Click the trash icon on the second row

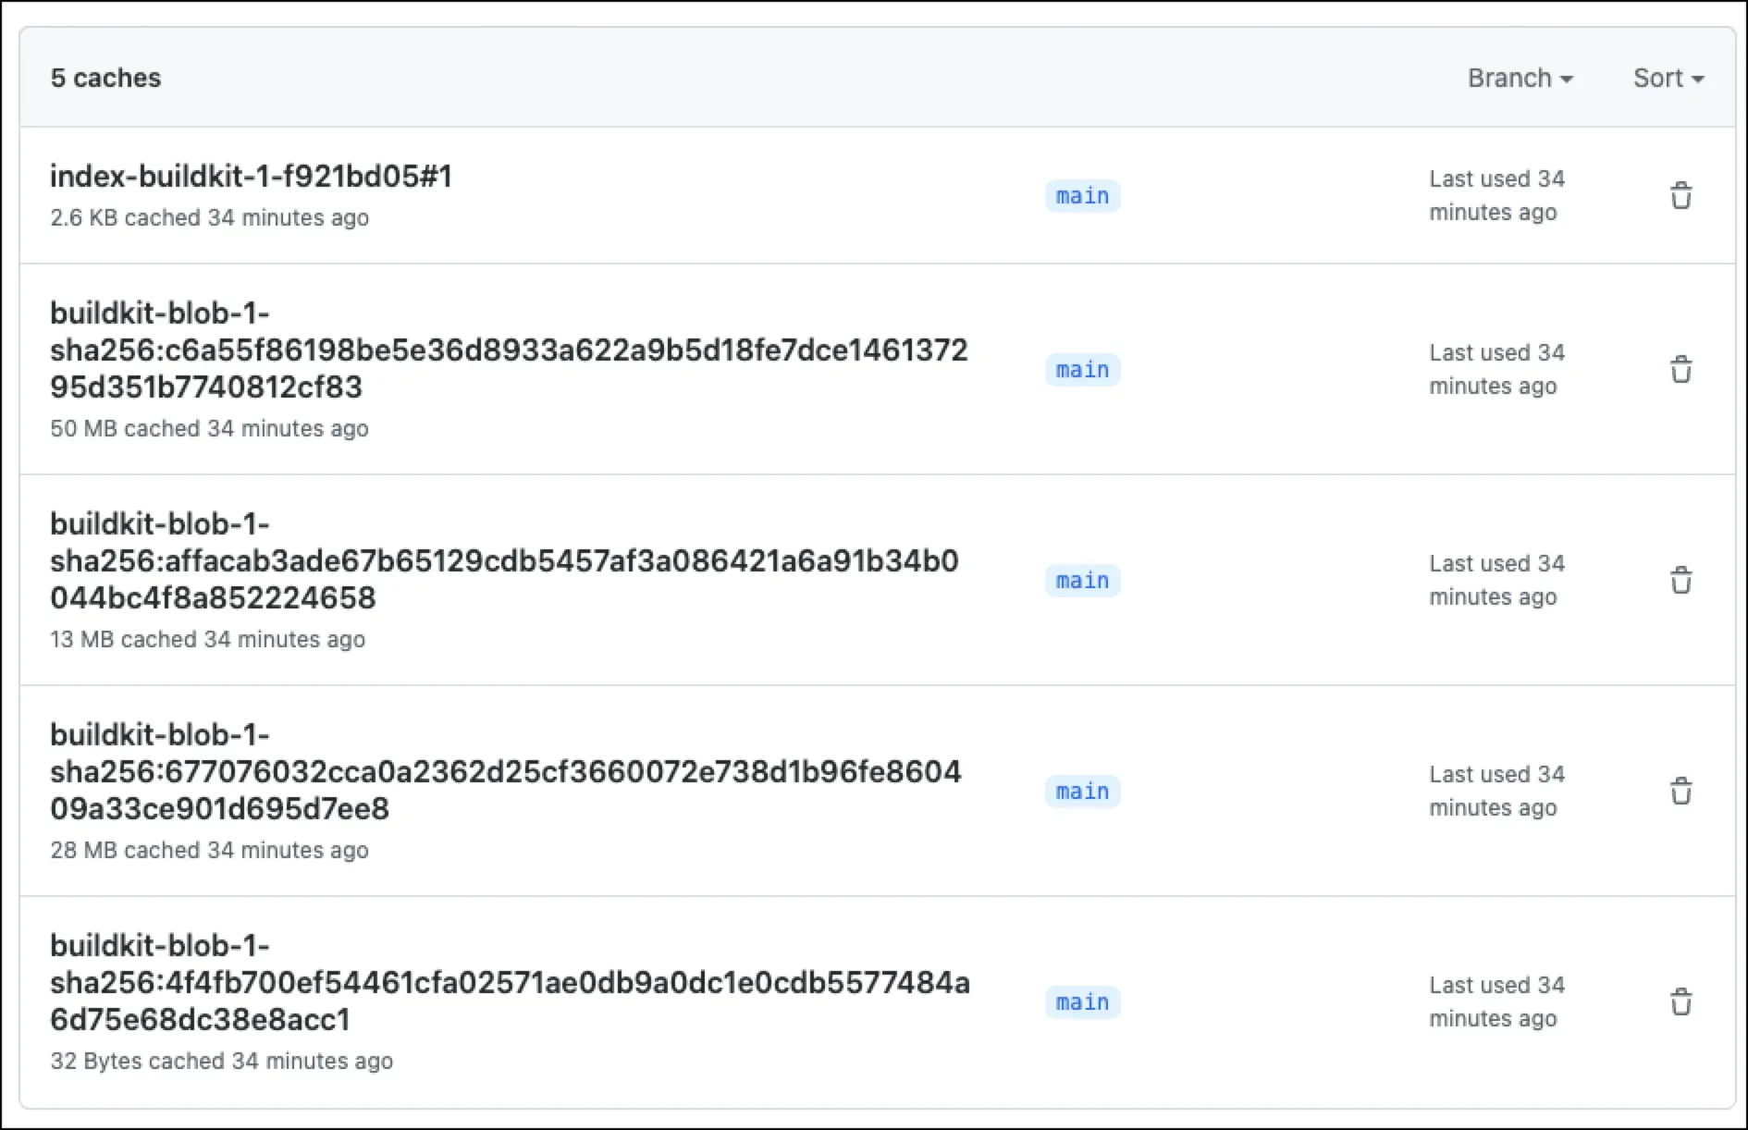coord(1681,369)
